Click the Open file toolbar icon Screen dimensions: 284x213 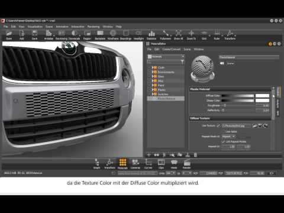coord(9,34)
